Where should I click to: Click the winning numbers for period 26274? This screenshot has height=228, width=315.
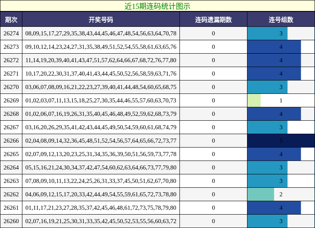(101, 33)
